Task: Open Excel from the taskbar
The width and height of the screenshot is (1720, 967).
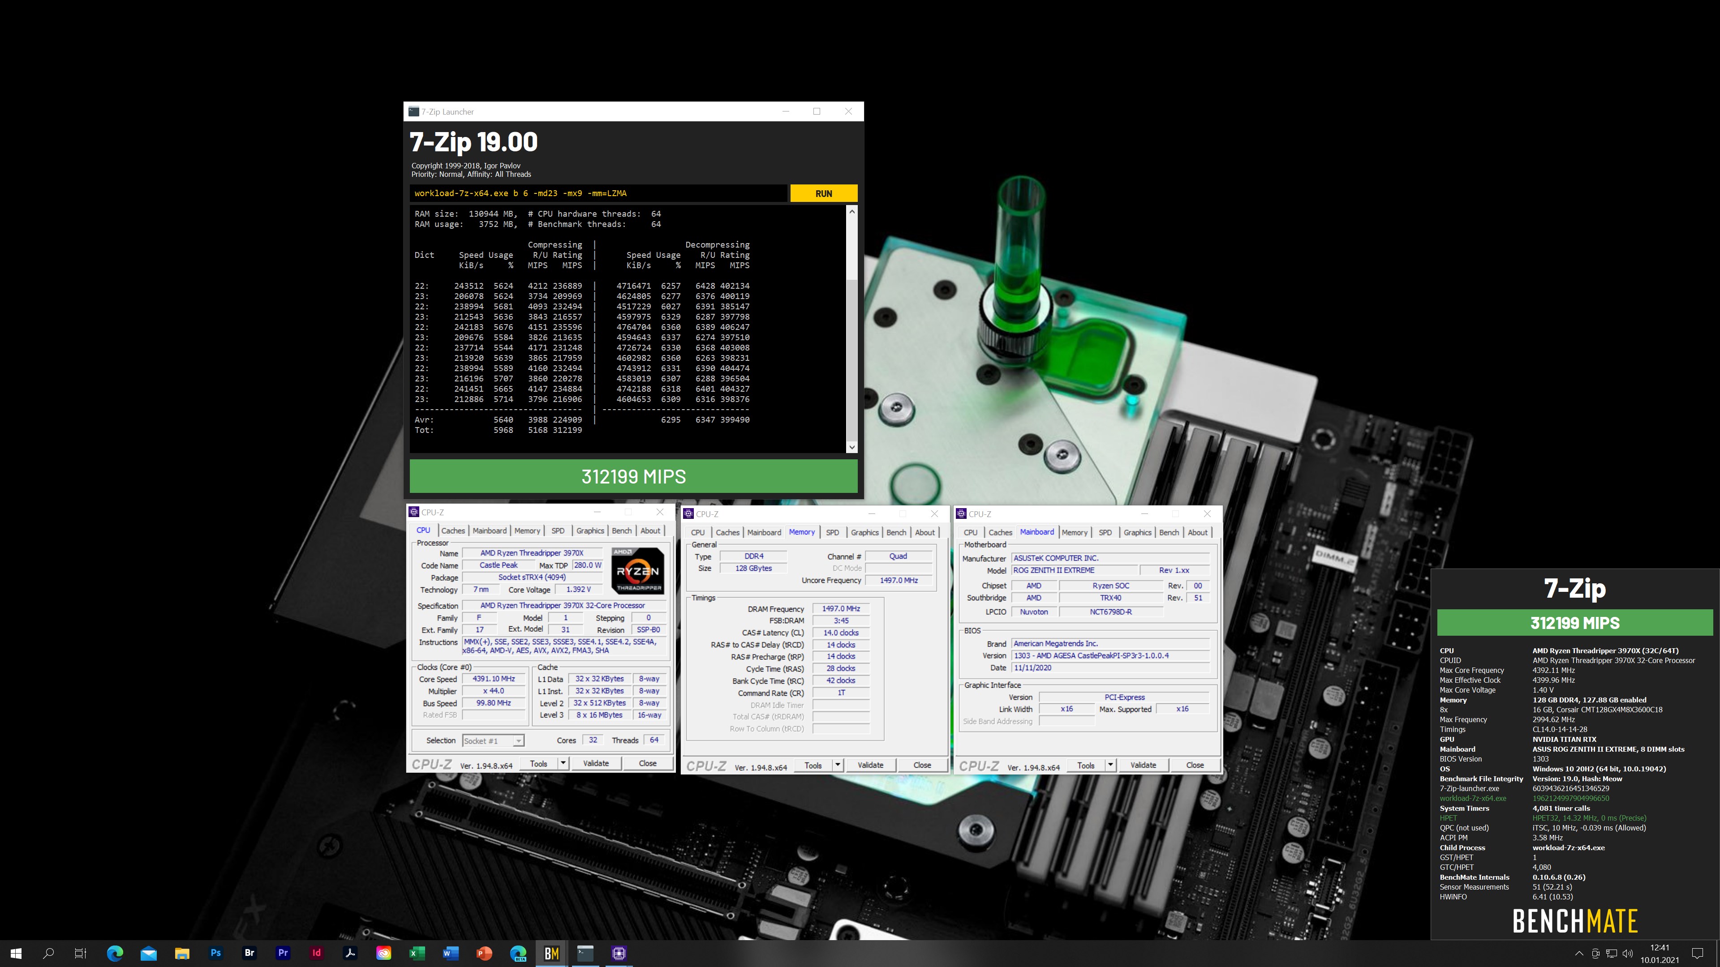Action: [417, 953]
